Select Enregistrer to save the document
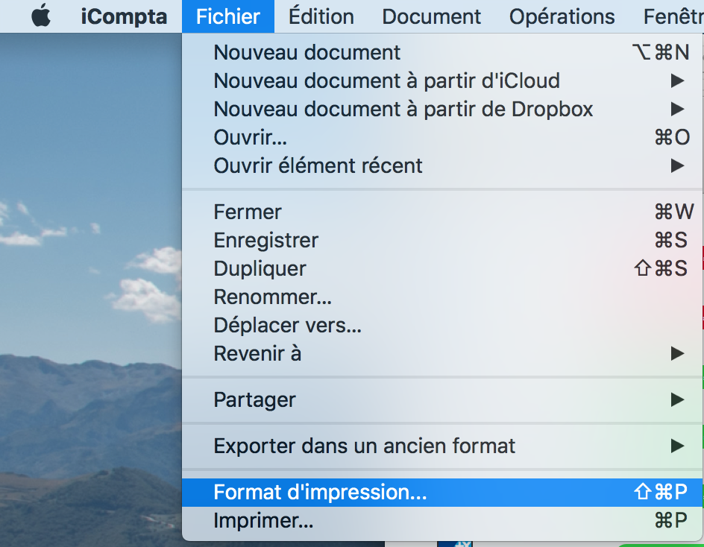Screen dimensions: 704x547 click(x=442, y=240)
